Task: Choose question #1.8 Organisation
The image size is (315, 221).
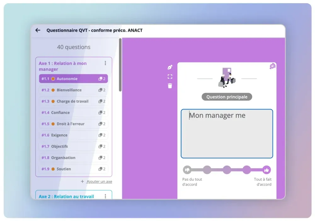Action: pos(73,157)
